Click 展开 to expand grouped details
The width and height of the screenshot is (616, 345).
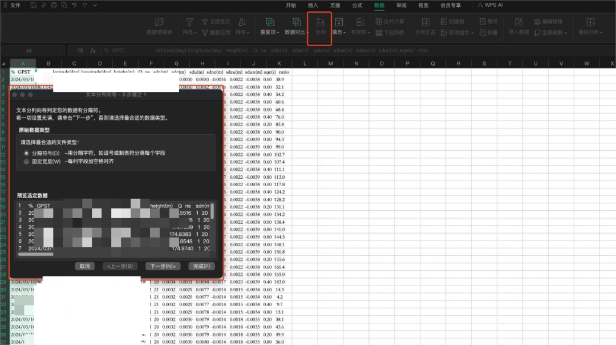[489, 22]
